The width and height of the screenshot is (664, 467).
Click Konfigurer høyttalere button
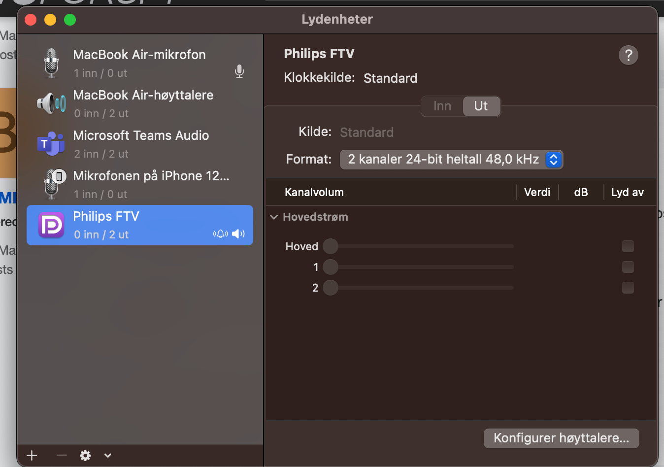[x=561, y=438]
